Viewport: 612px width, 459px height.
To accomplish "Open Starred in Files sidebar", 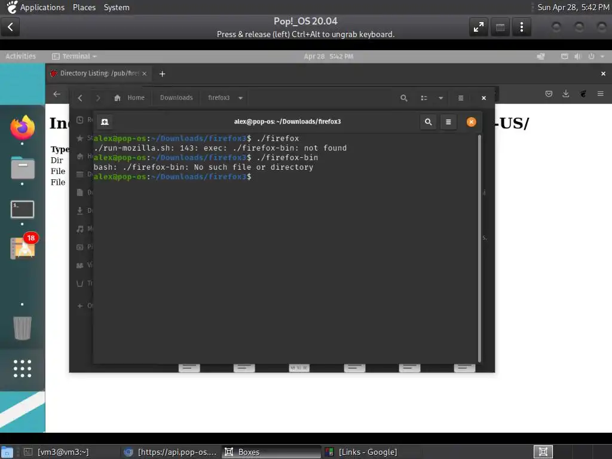I will click(84, 138).
